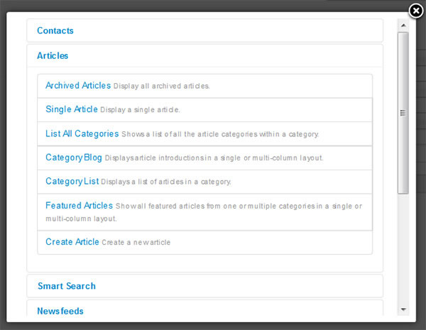426x330 pixels.
Task: Click the 'Create a new article' description text
Action: [136, 242]
